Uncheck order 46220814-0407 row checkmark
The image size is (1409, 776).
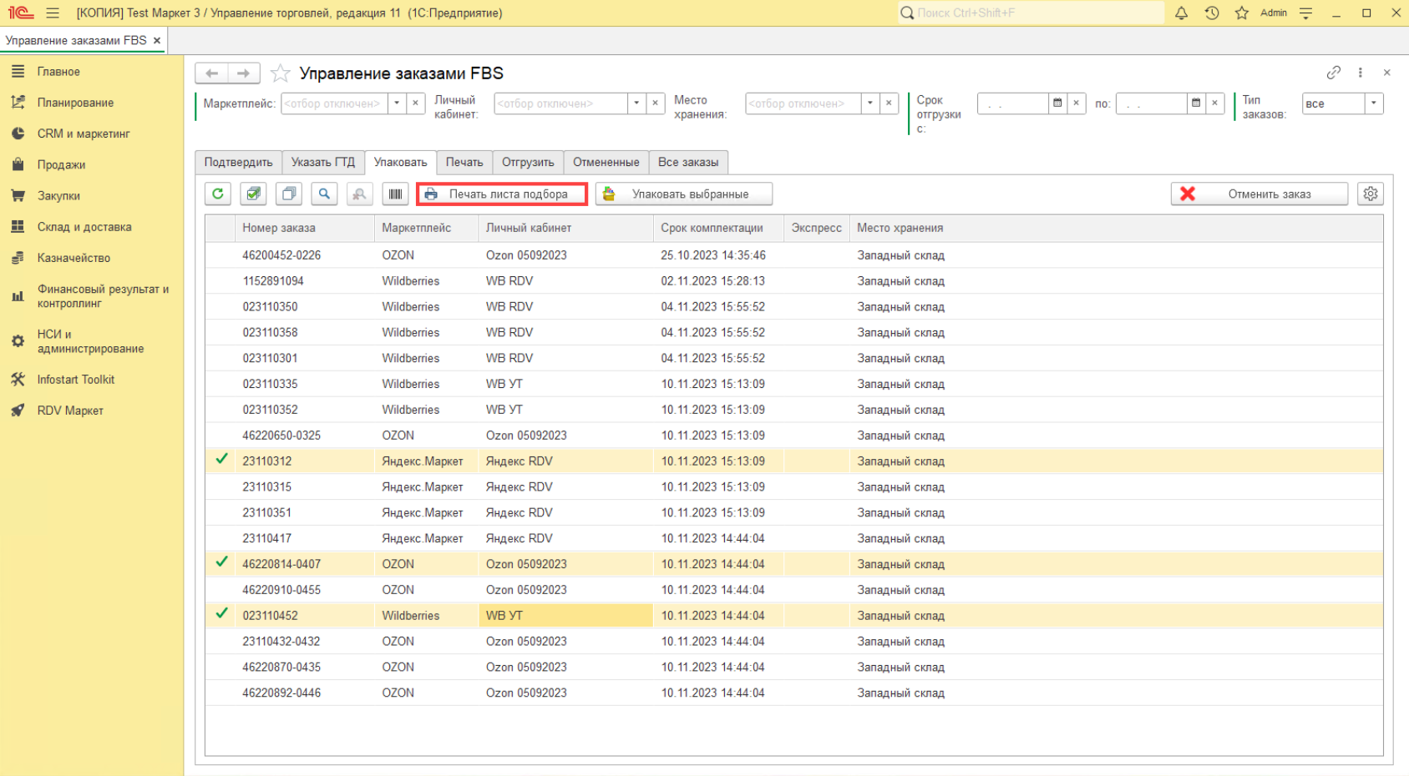(221, 562)
